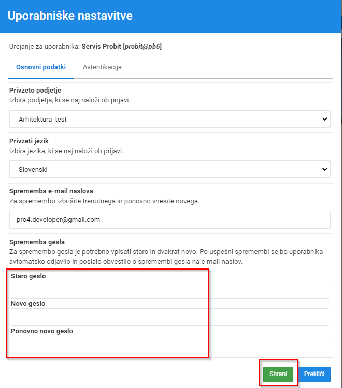Click the chevron arrow of the Slovenski selector
This screenshot has height=388, width=342.
point(325,169)
